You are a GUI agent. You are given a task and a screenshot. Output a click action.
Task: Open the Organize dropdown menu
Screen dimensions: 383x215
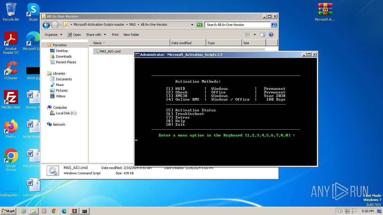[53, 35]
